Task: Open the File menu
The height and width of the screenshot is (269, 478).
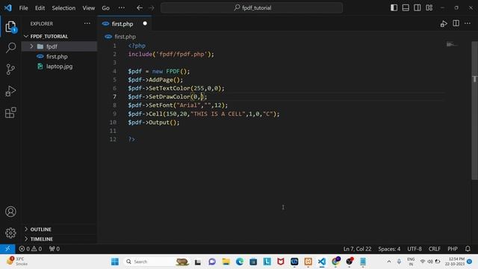Action: coord(23,8)
